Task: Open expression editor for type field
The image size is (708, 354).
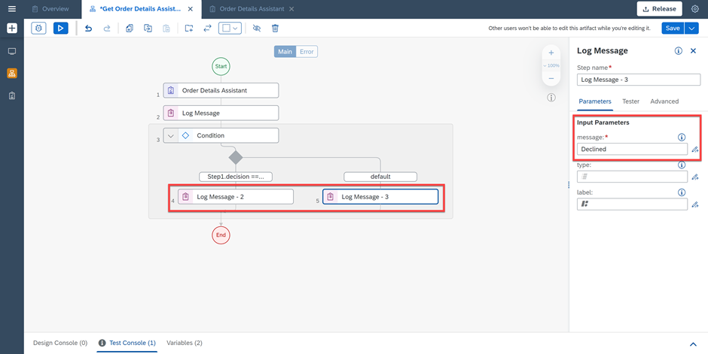Action: click(x=695, y=177)
